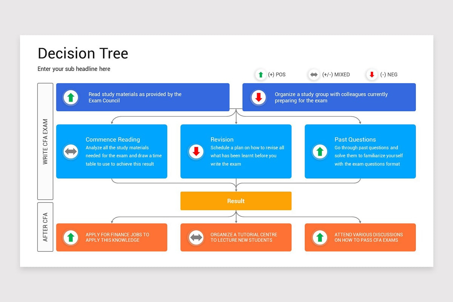Click the red down arrow legend icon

(x=372, y=75)
